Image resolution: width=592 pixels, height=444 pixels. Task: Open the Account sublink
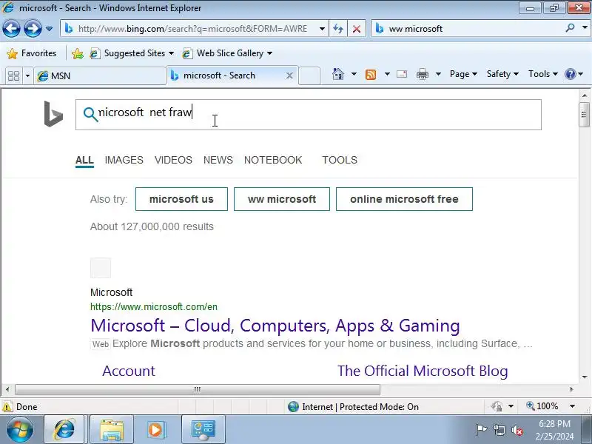pos(129,371)
